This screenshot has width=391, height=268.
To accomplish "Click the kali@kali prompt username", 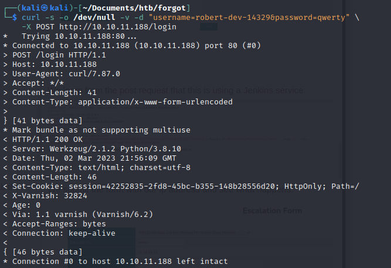I will pyautogui.click(x=45, y=8).
